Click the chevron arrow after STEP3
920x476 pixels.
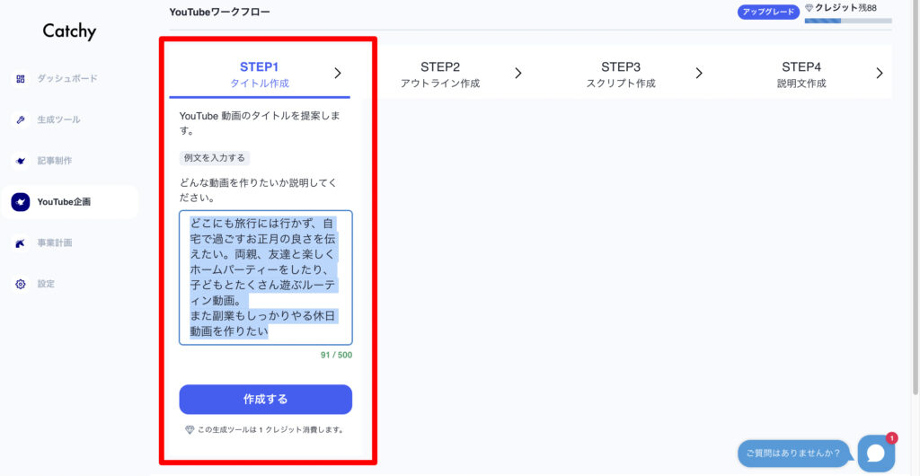[x=699, y=74]
